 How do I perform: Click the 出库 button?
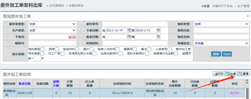click(x=231, y=74)
